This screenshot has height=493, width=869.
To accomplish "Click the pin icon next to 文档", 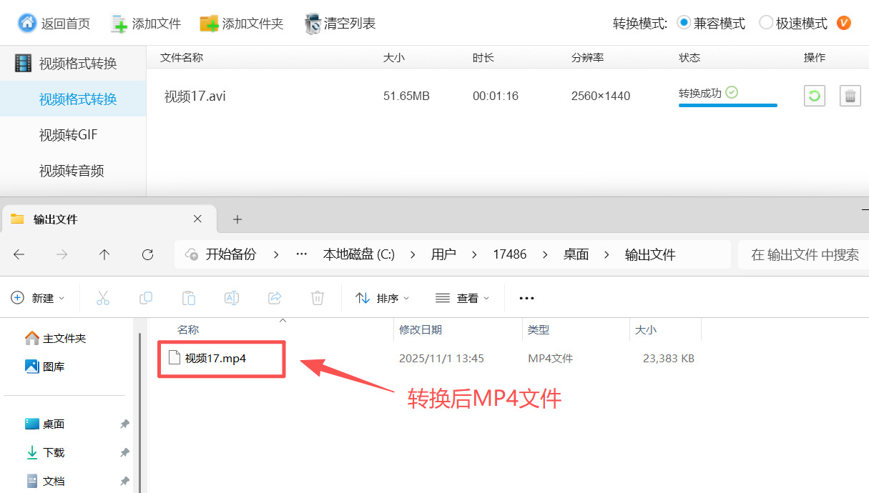I will pyautogui.click(x=124, y=481).
